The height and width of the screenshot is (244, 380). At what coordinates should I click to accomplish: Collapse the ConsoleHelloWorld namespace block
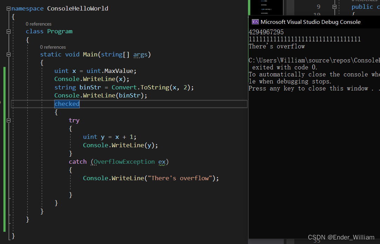pyautogui.click(x=9, y=8)
